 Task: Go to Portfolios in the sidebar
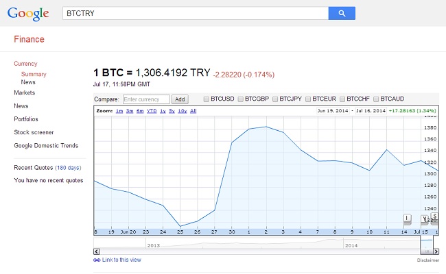coord(26,119)
